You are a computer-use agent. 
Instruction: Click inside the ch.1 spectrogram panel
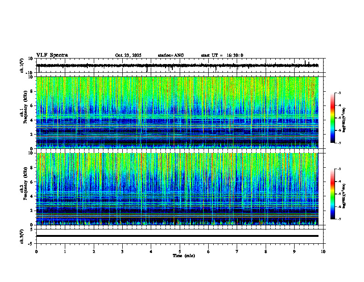(x=177, y=112)
